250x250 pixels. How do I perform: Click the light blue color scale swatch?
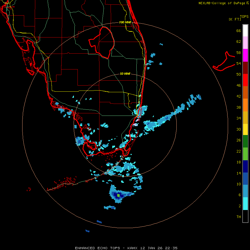point(245,191)
